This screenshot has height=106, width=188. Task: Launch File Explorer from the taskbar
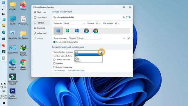pos(4,26)
